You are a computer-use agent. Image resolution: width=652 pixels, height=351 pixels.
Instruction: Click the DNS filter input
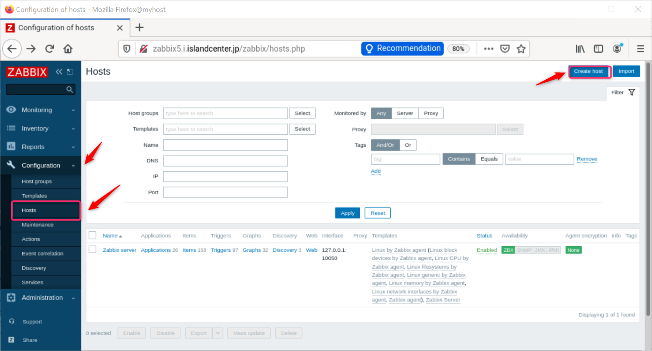click(x=226, y=161)
